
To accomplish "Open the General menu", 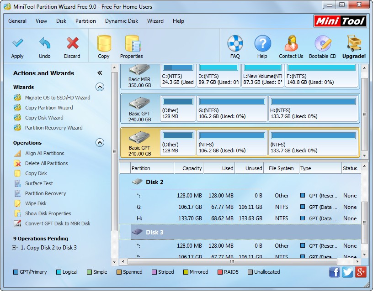I will click(x=17, y=21).
